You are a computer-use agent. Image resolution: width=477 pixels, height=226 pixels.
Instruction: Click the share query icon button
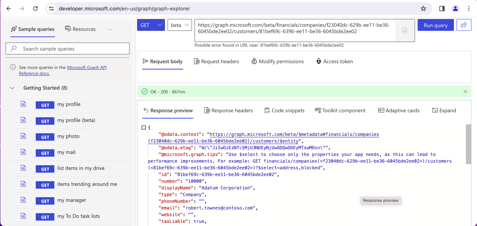[464, 25]
